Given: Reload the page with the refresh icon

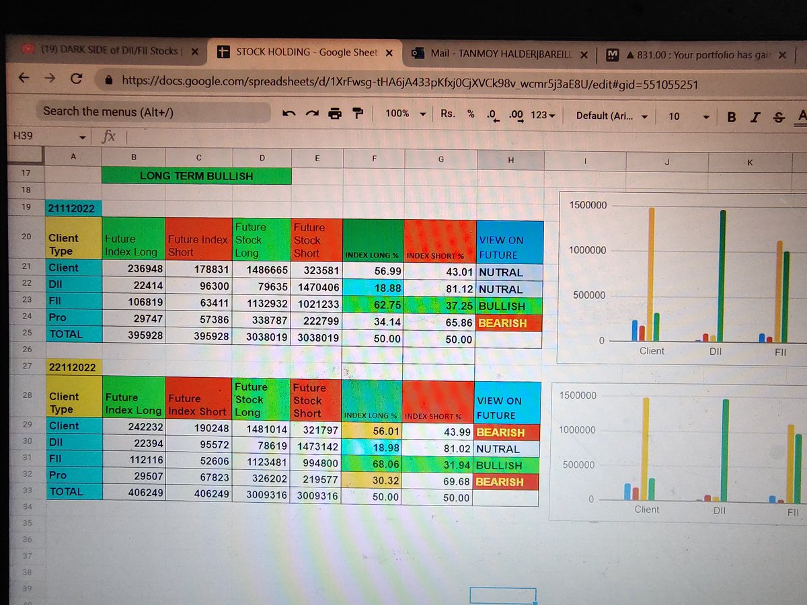Looking at the screenshot, I should (77, 79).
